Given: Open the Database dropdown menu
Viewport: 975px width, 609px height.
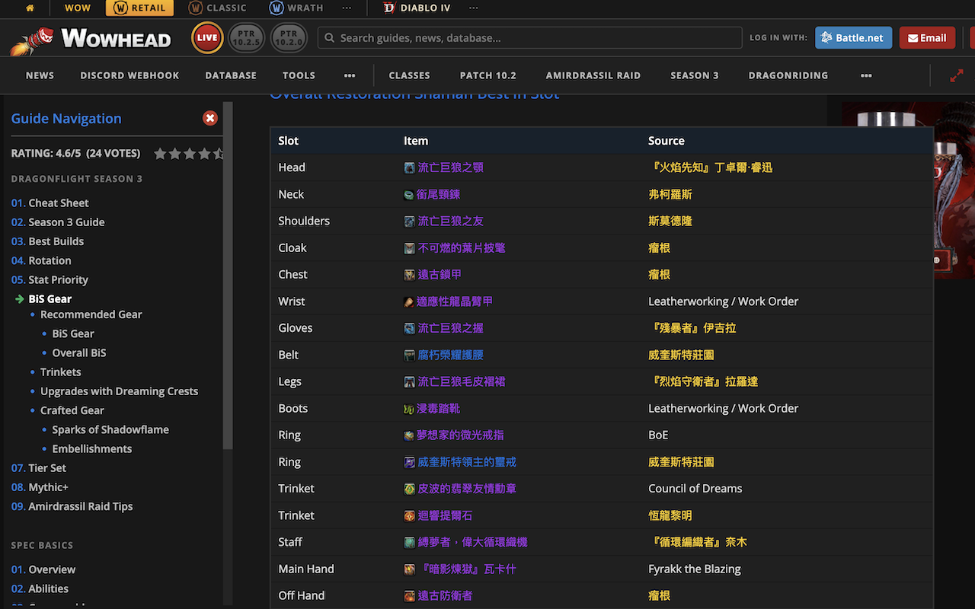Looking at the screenshot, I should click(x=230, y=75).
